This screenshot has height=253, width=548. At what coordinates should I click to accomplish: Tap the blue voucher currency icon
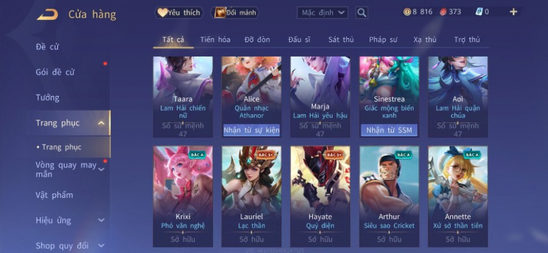[479, 12]
